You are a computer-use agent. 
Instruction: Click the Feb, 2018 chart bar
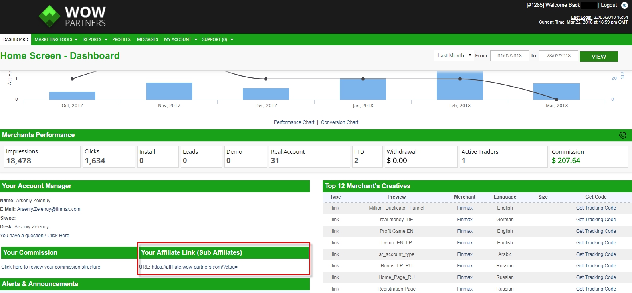click(460, 86)
